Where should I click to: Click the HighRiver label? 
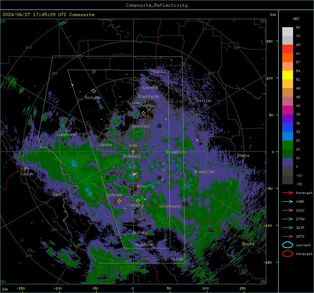click(x=144, y=245)
